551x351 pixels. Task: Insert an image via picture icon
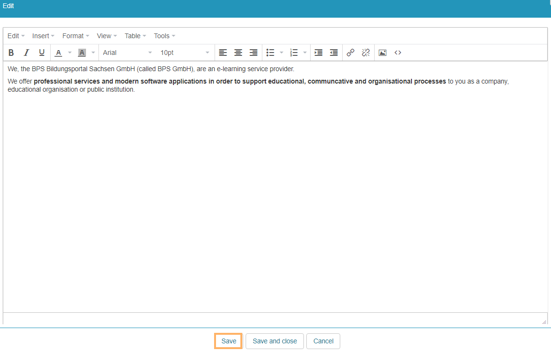coord(382,53)
